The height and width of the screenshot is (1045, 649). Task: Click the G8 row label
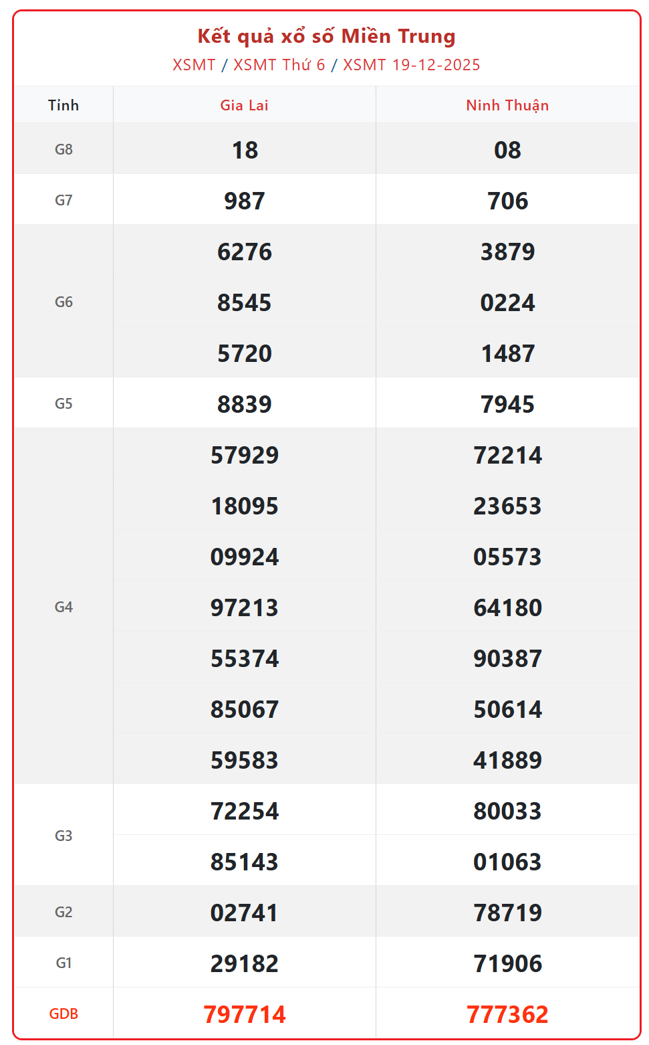(63, 149)
